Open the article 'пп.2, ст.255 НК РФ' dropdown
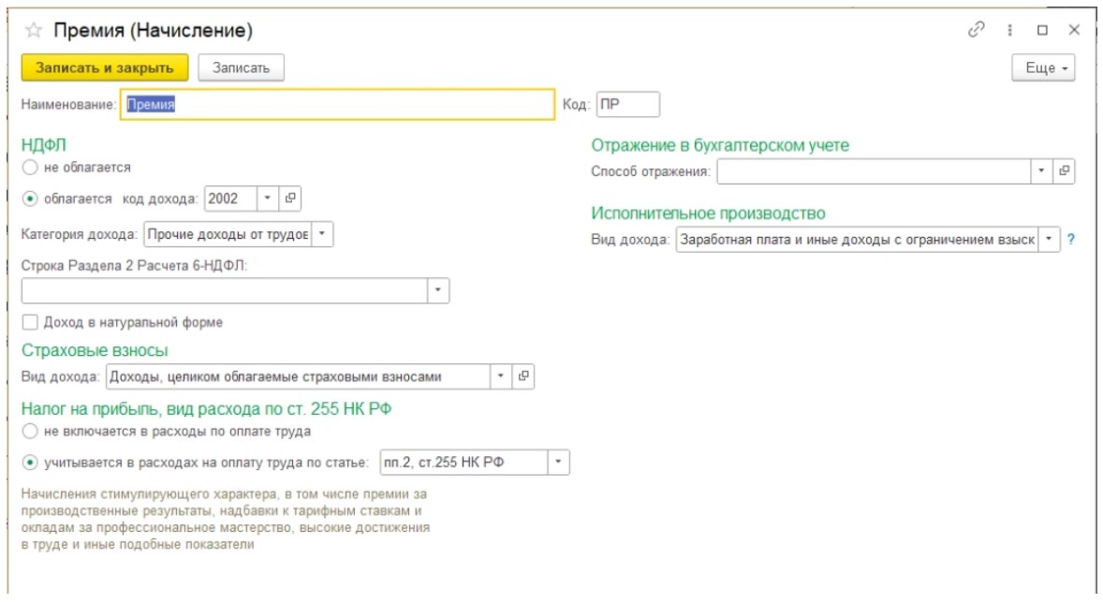The height and width of the screenshot is (604, 1103). click(x=558, y=463)
